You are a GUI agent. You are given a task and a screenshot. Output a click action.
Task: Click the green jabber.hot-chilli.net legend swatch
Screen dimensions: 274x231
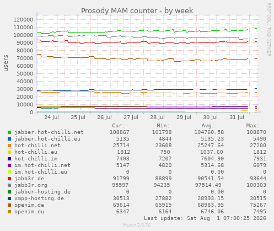9,132
